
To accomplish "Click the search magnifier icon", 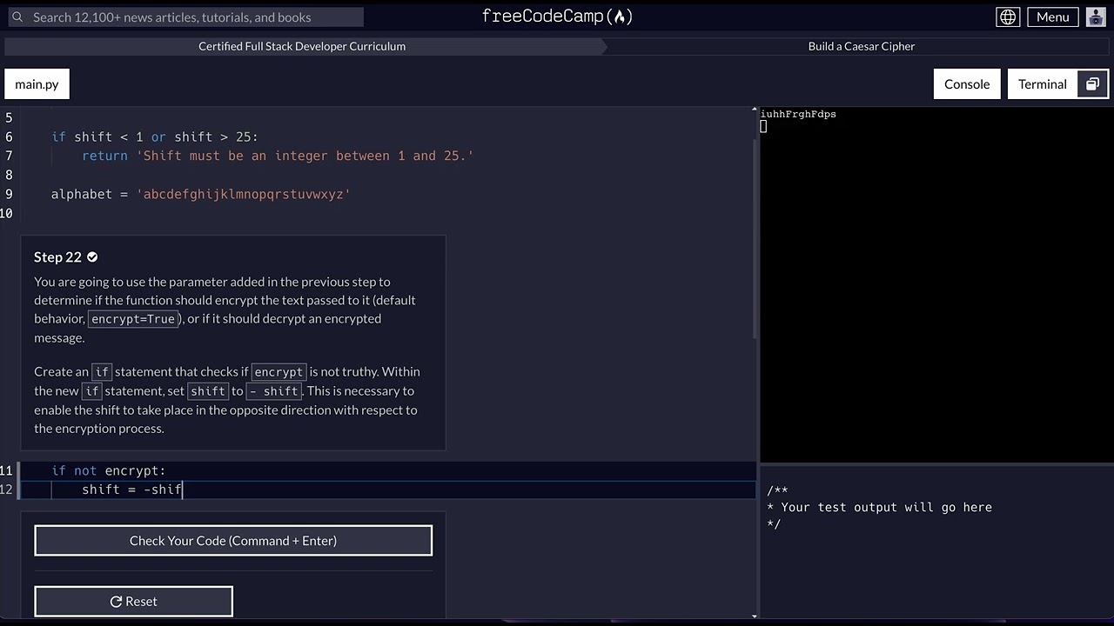I will 17,17.
